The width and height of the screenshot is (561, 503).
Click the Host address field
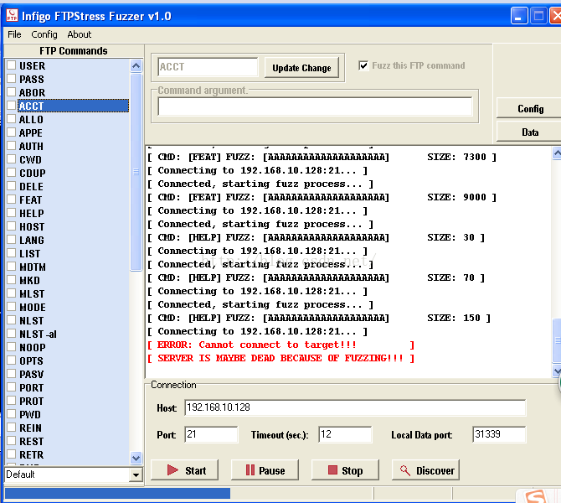coord(355,407)
